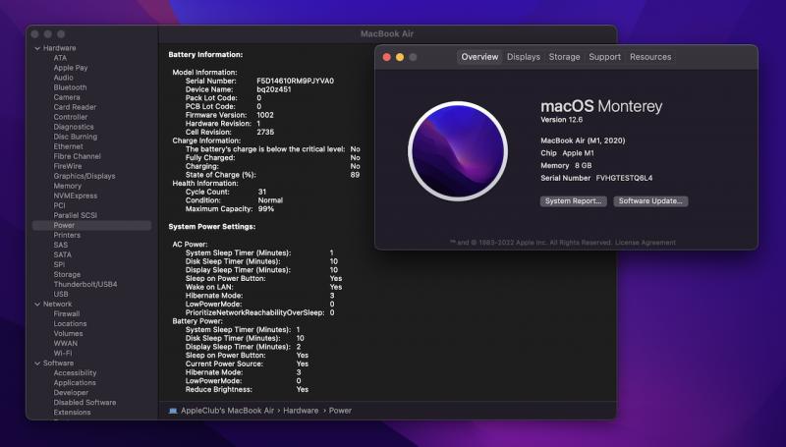This screenshot has width=786, height=447.
Task: Select Disc Burning in the sidebar
Action: 76,137
